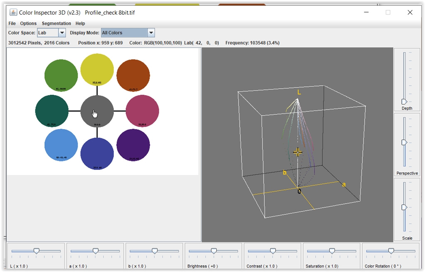Click the light blue circle in the image
This screenshot has width=425, height=272.
tap(61, 144)
